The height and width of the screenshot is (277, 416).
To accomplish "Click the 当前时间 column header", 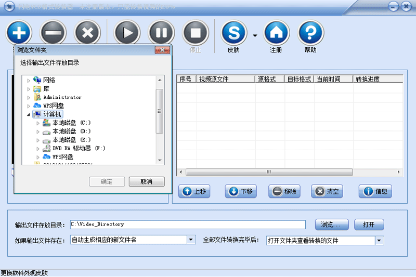I will [333, 79].
